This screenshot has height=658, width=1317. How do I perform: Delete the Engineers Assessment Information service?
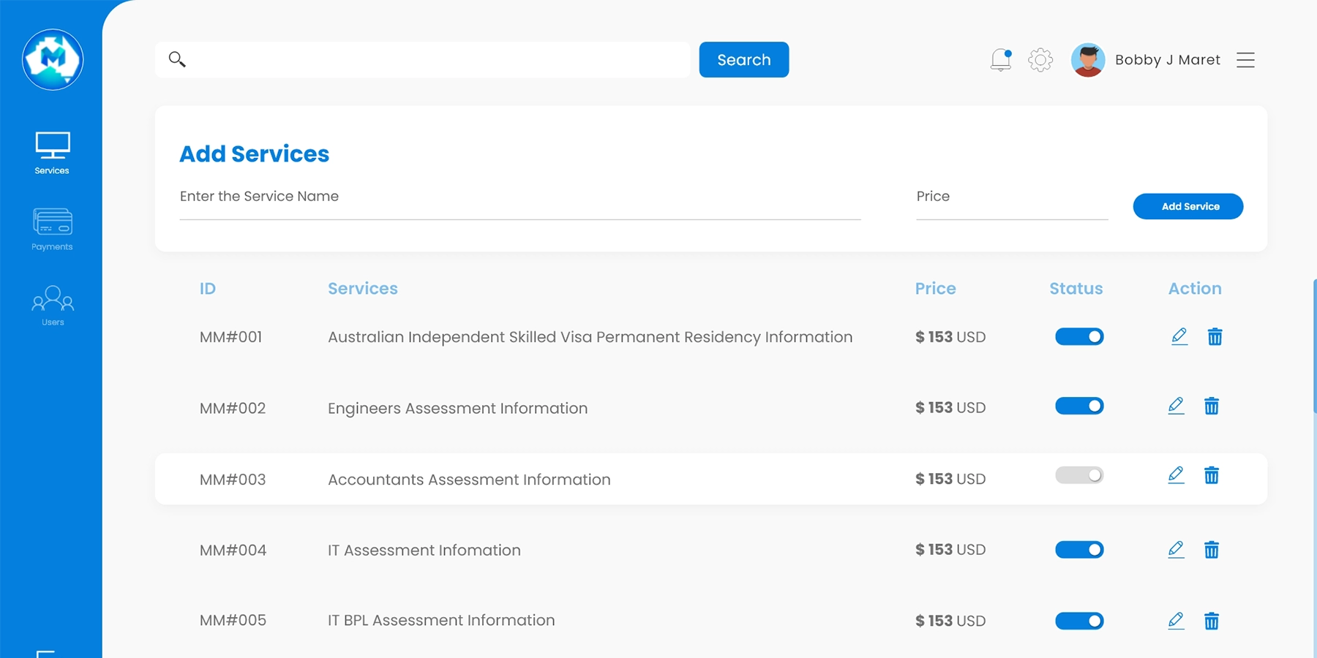[x=1212, y=406]
